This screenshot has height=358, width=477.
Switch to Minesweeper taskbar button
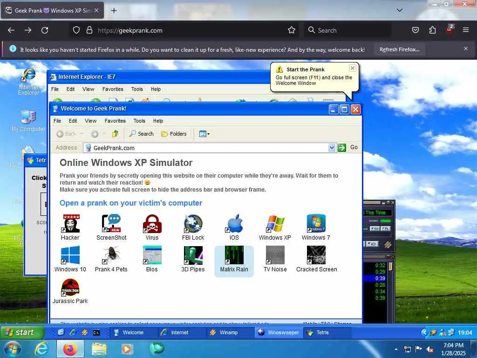[x=279, y=332]
